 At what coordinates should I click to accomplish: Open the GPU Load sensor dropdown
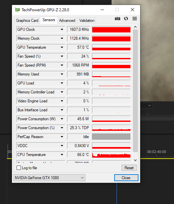pos(62,83)
